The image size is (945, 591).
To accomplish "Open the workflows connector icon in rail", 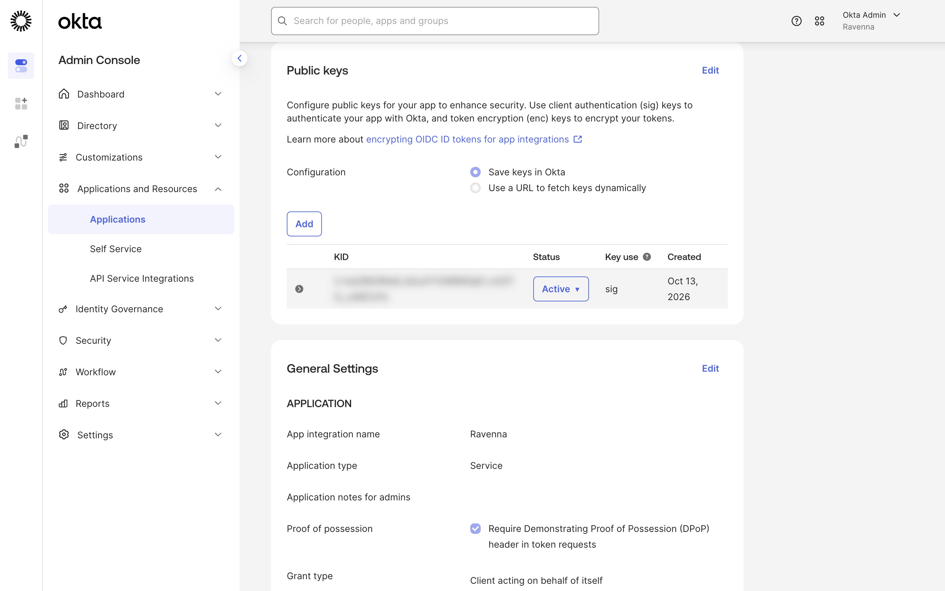I will [21, 141].
